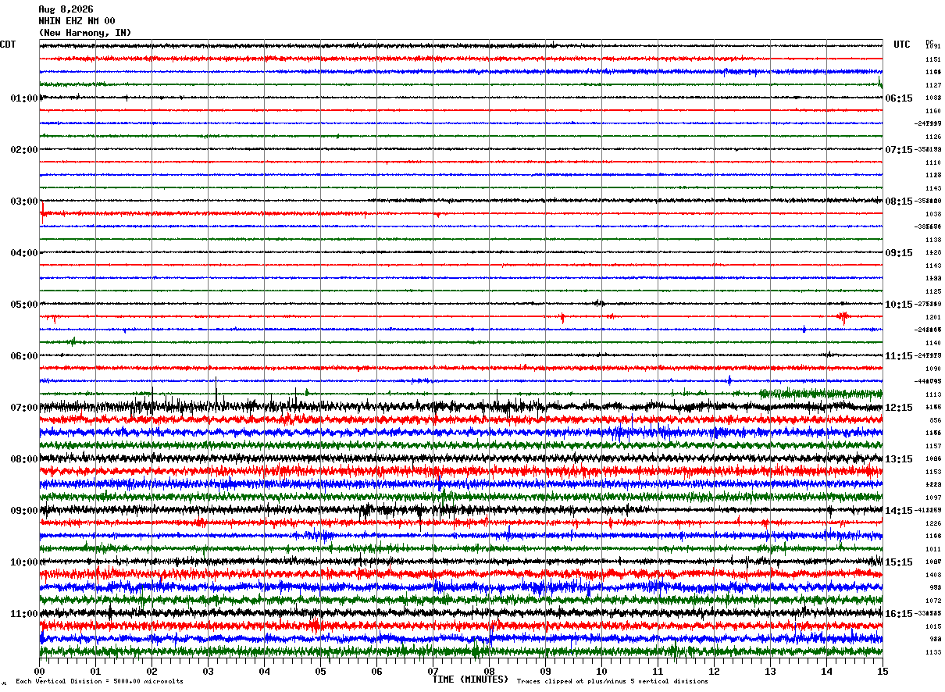Click the '10' minute axis tick label
This screenshot has height=692, width=945.
point(602,671)
